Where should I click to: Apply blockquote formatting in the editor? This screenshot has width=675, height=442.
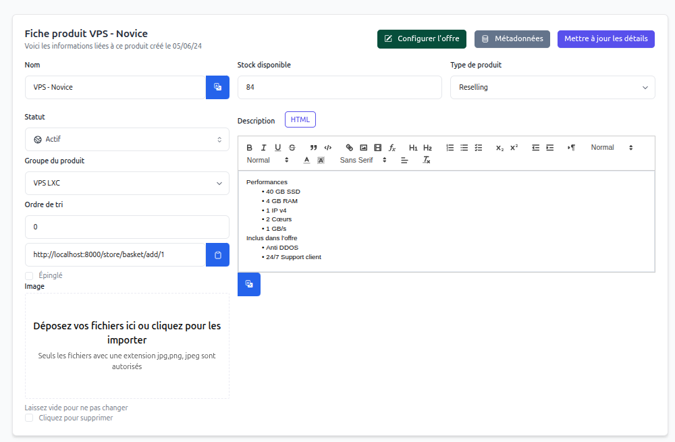click(313, 148)
